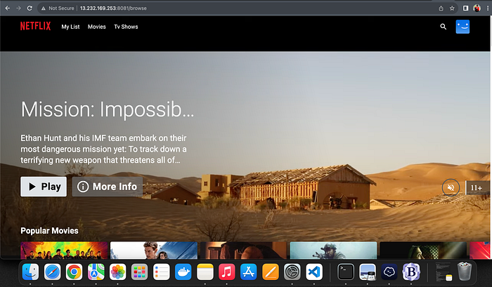
Task: Open the Chrome profile avatar
Action: pos(477,8)
